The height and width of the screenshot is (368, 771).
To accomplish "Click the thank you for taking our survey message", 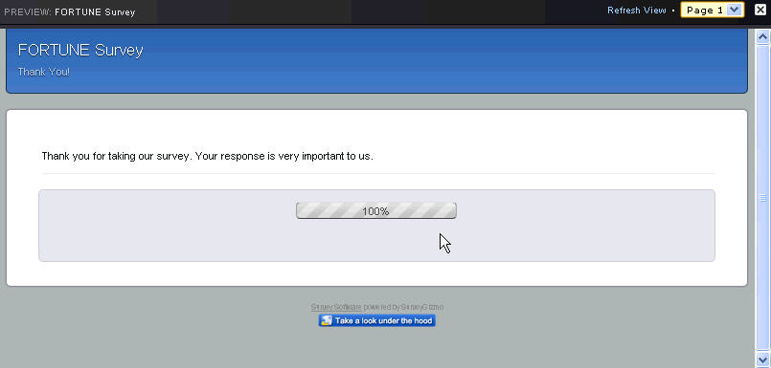I will [x=208, y=157].
